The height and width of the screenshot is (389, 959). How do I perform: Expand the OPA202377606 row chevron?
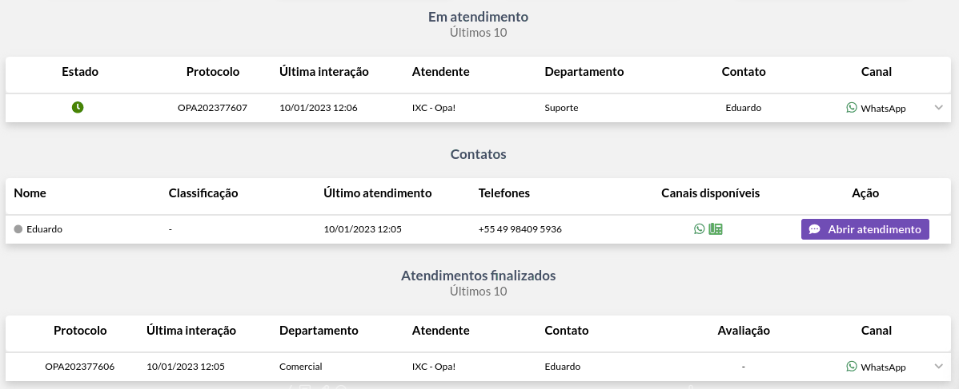[x=939, y=367]
